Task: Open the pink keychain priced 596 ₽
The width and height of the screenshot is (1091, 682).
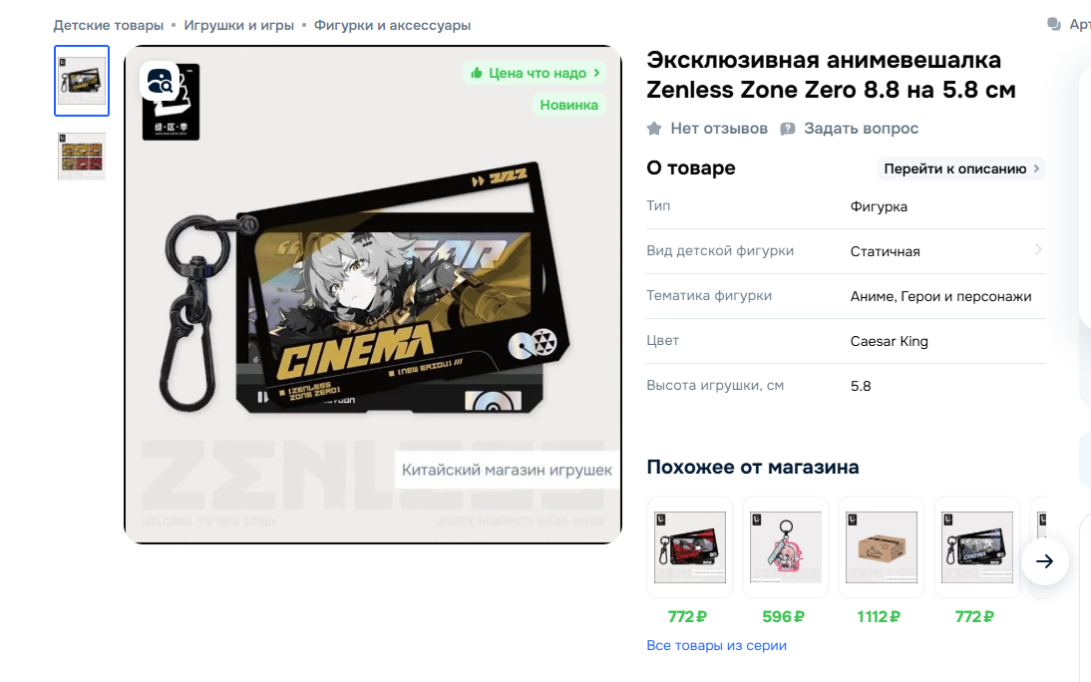Action: click(x=786, y=547)
